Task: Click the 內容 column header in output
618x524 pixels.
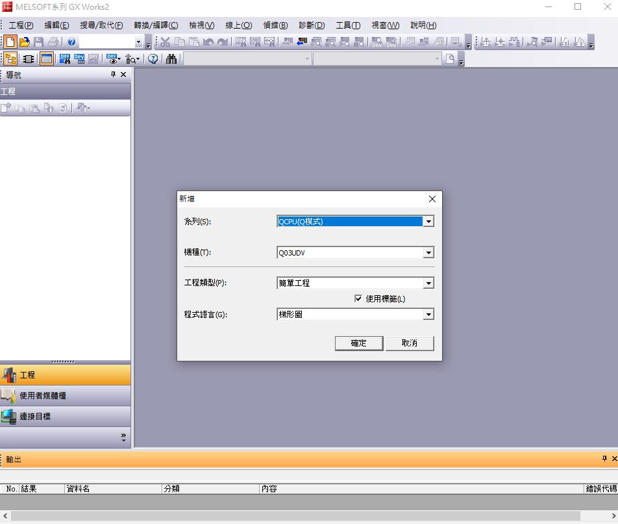Action: (421, 488)
